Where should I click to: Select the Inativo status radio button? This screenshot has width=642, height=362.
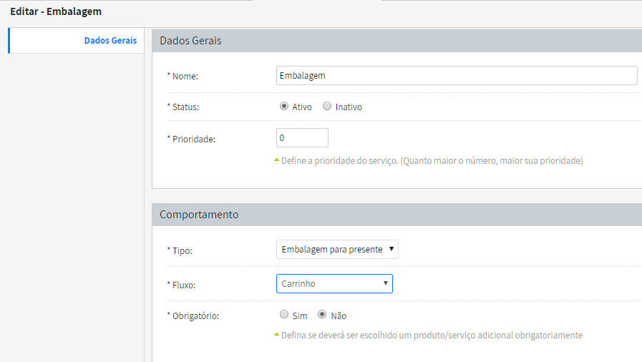pos(327,107)
